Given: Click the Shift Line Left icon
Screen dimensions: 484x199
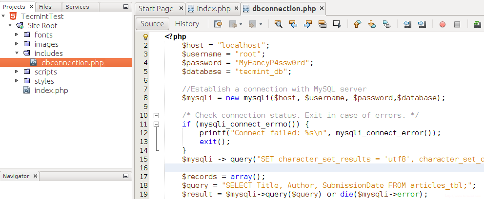Looking at the screenshot, I should point(408,24).
